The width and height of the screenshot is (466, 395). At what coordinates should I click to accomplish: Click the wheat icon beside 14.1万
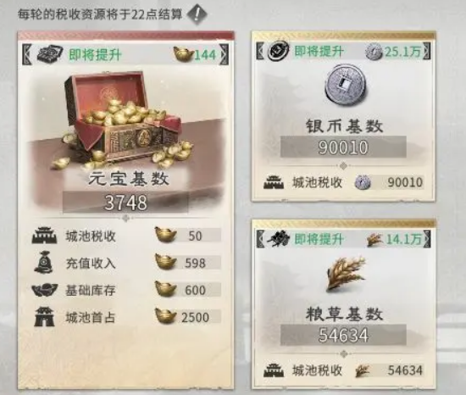coord(374,239)
